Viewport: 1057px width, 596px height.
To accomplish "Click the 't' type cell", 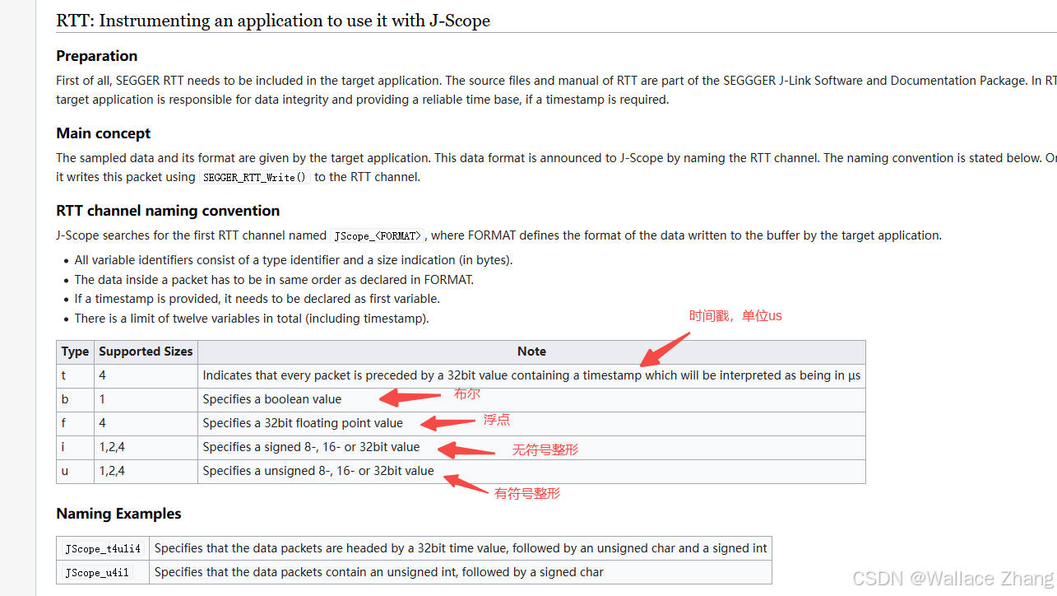I will pyautogui.click(x=75, y=375).
